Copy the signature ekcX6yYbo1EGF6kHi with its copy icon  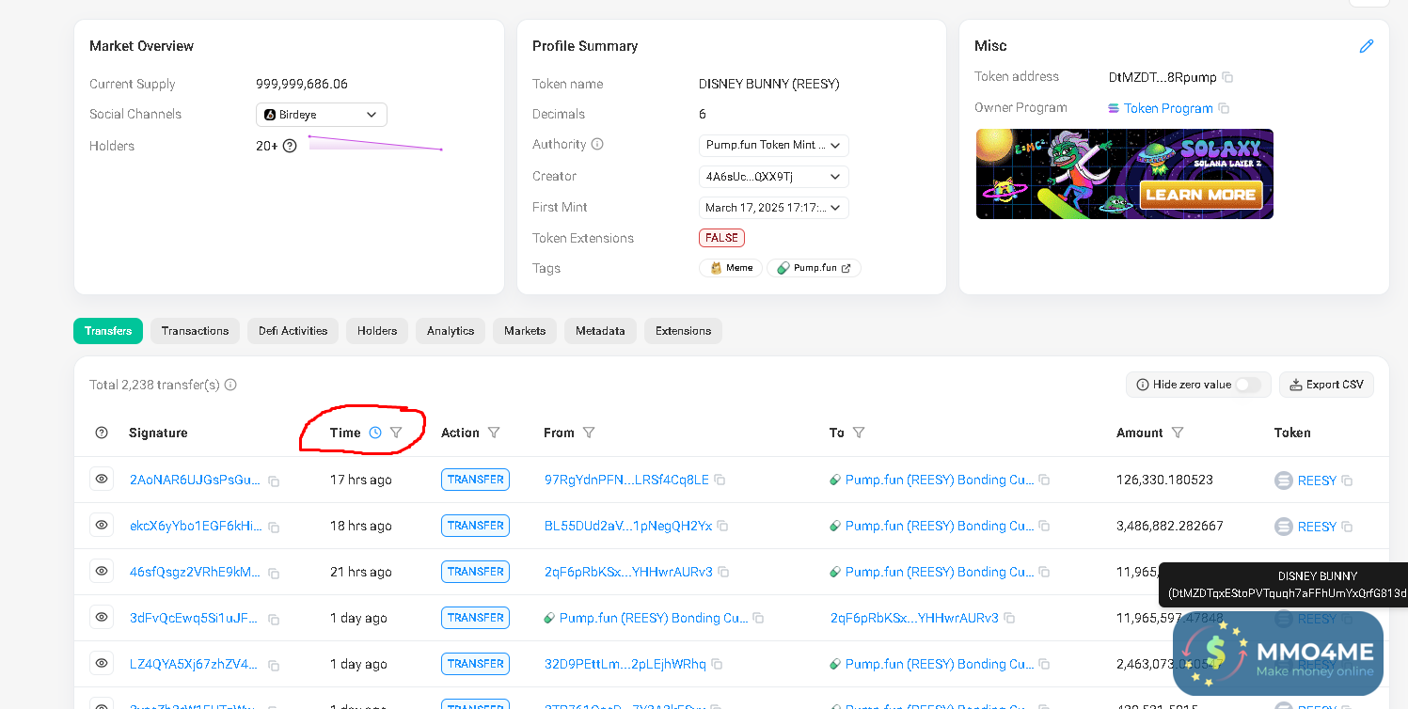click(x=274, y=528)
